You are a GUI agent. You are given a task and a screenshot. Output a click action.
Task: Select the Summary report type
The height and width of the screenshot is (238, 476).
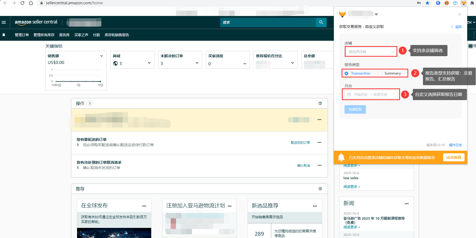[x=380, y=73]
